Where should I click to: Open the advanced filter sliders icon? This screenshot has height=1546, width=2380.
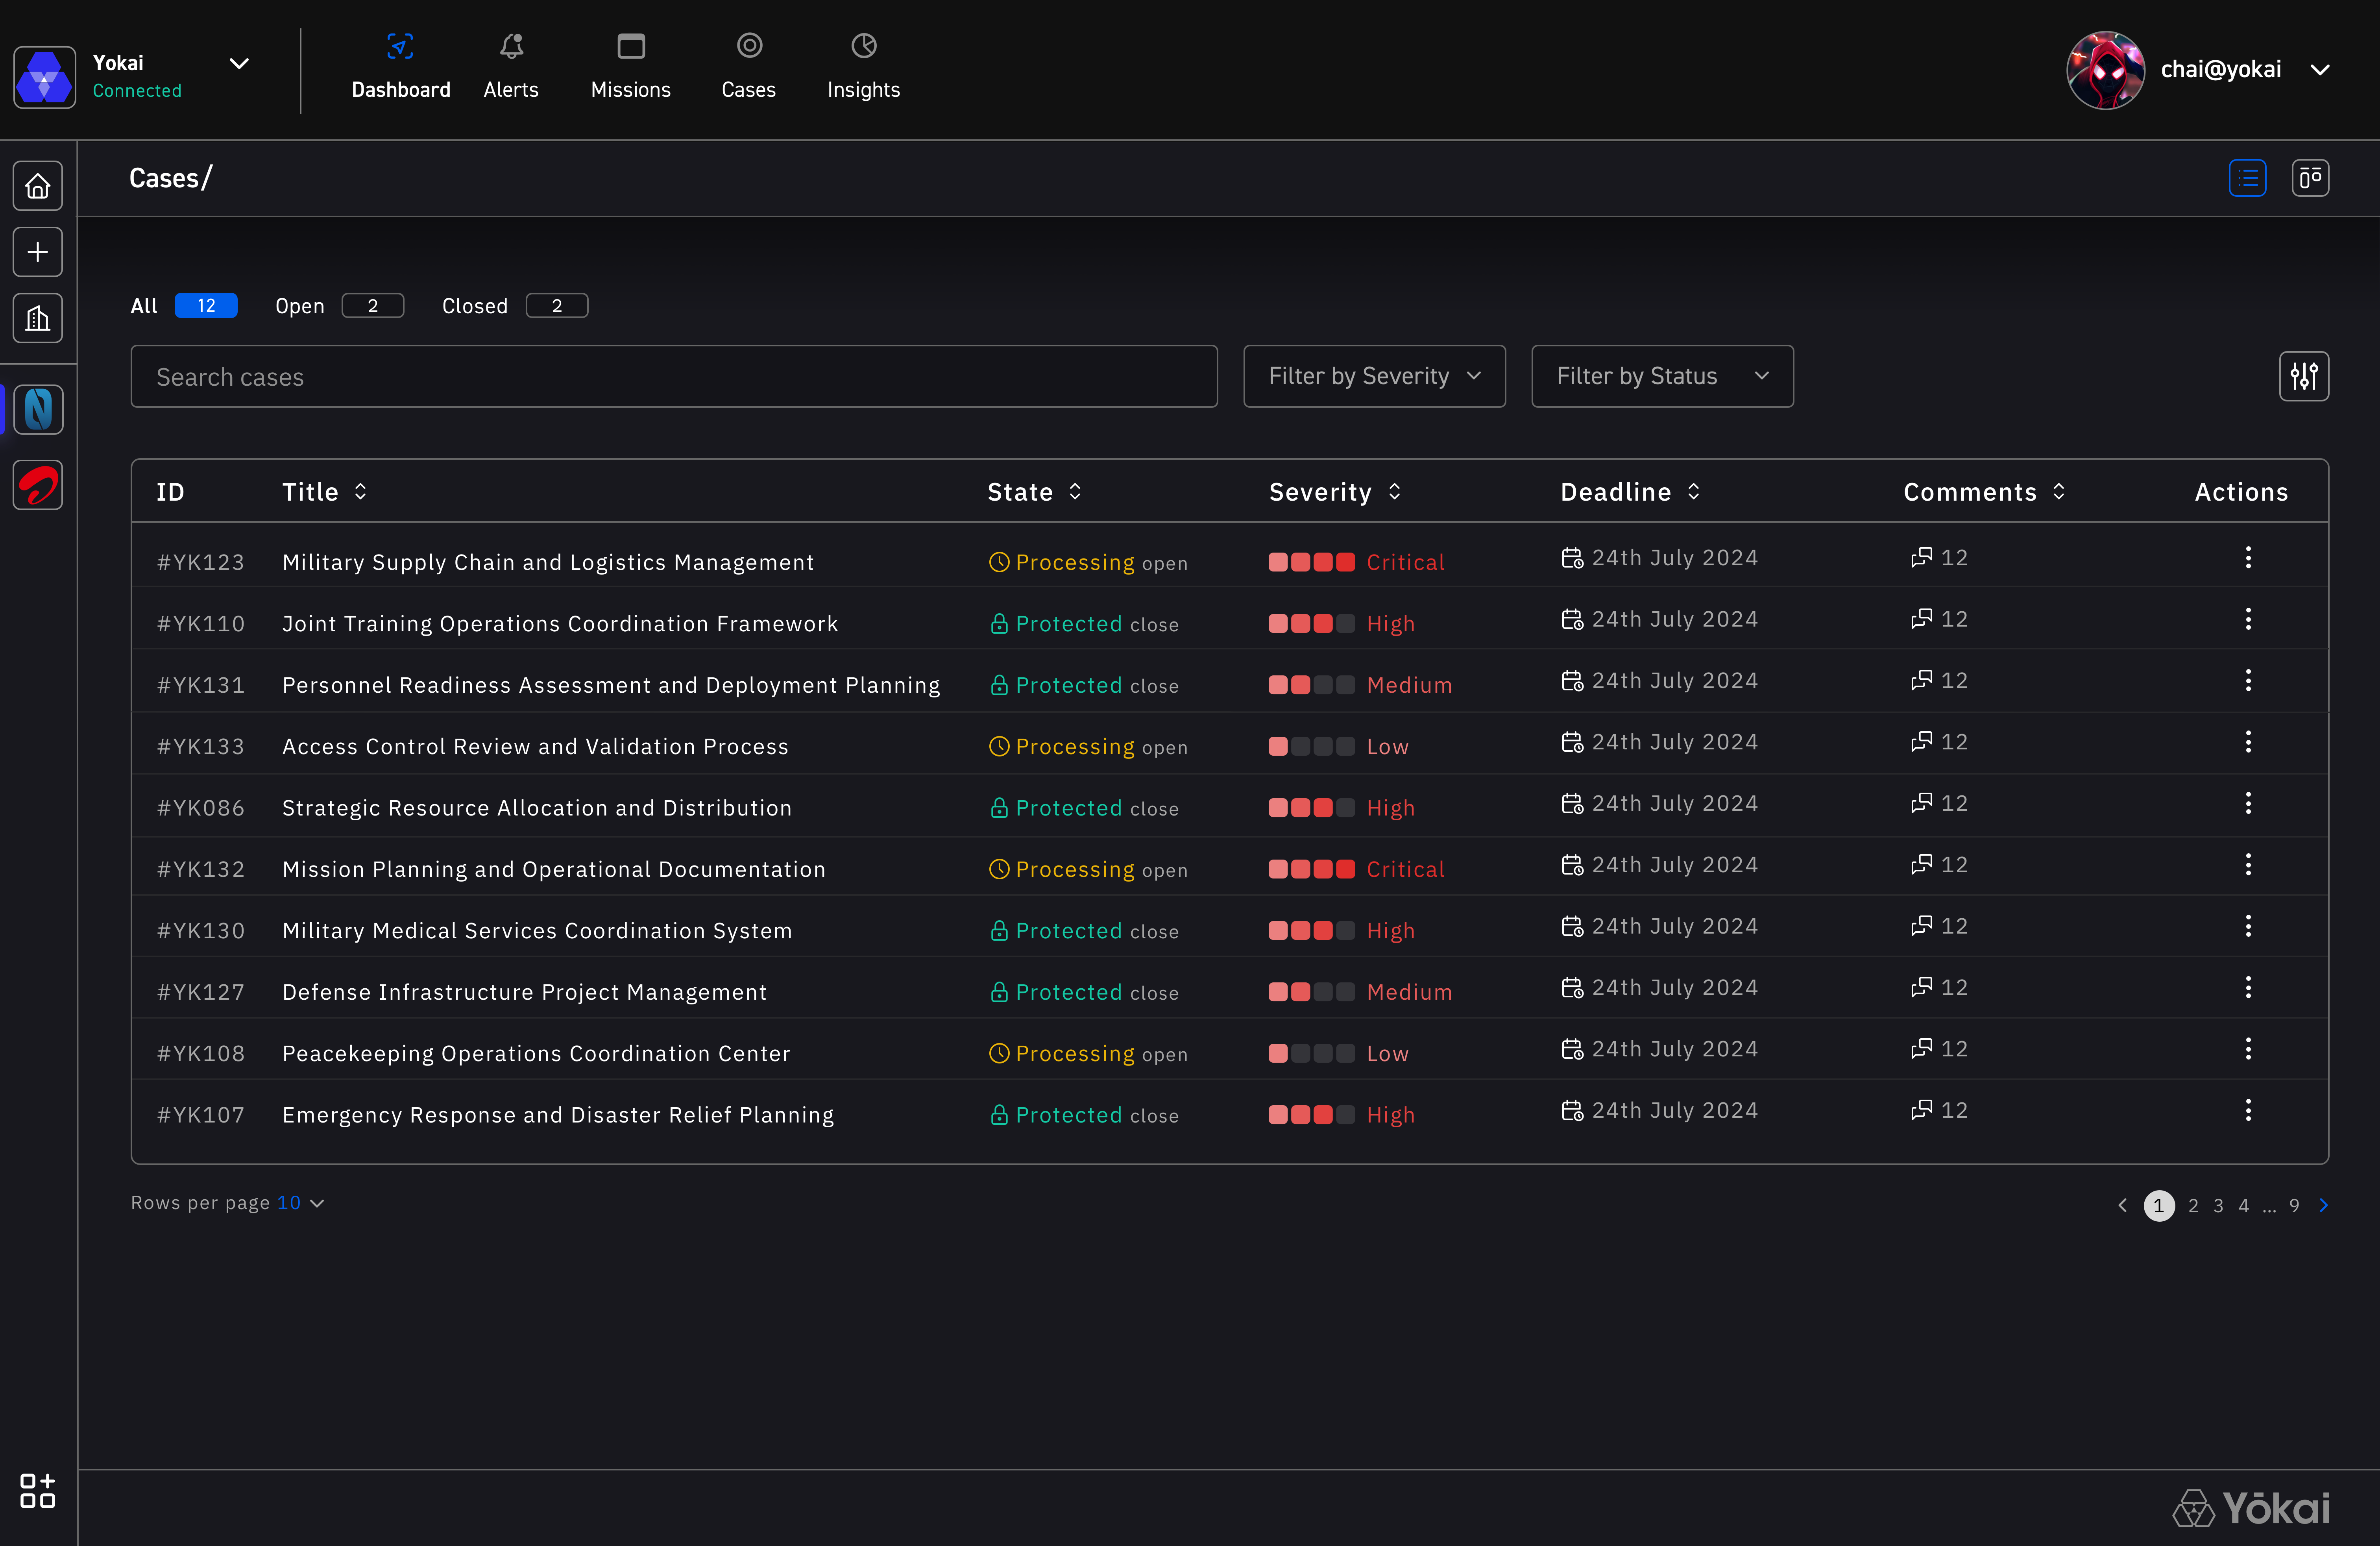click(x=2304, y=376)
